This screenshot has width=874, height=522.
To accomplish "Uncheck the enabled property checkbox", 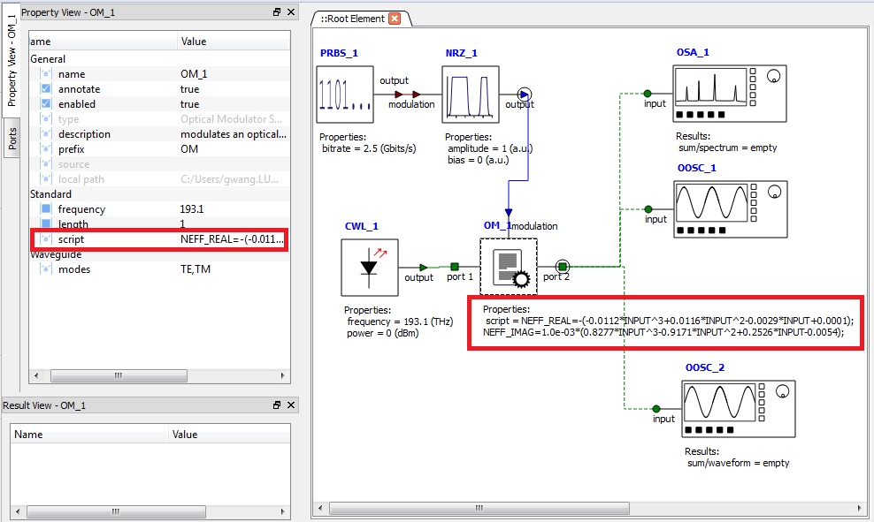I will click(x=46, y=104).
